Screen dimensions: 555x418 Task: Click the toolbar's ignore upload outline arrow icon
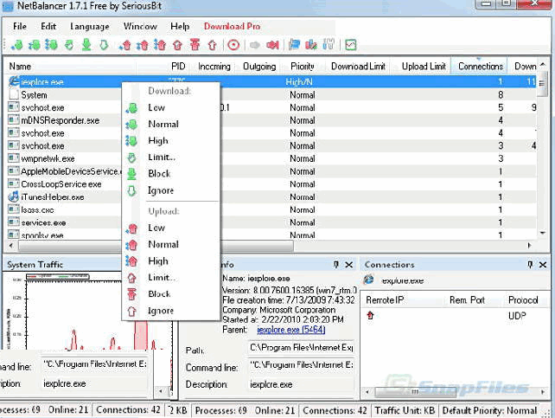click(x=212, y=45)
